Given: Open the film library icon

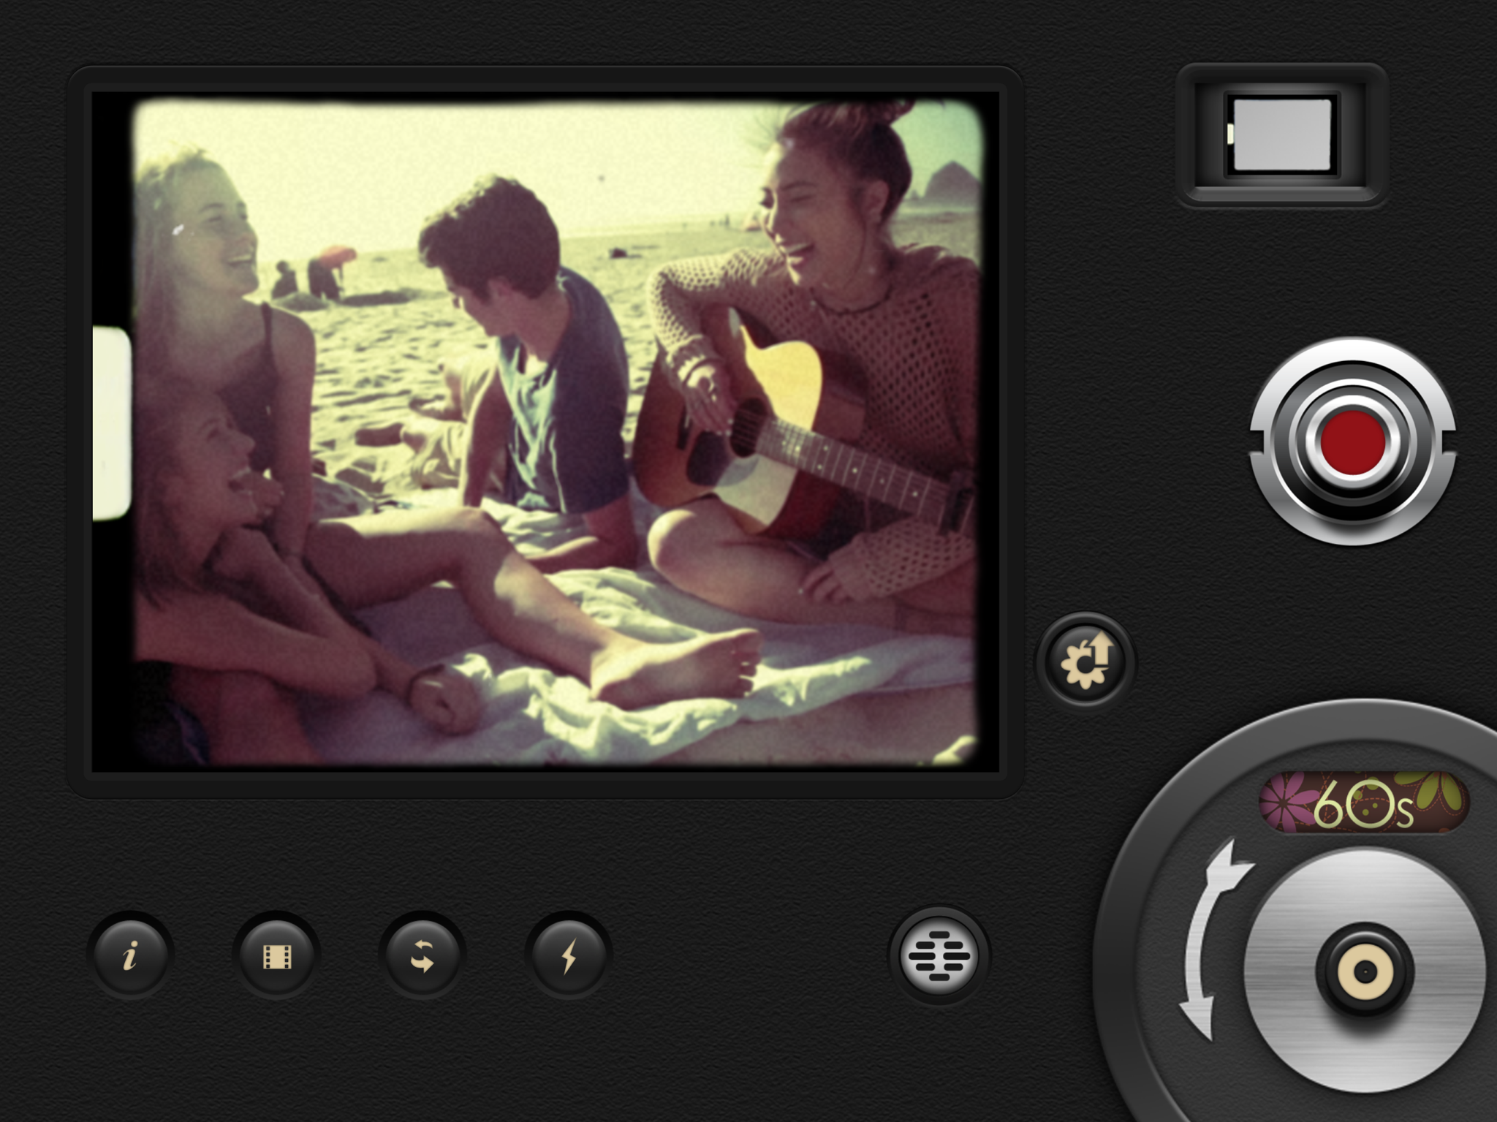Looking at the screenshot, I should (277, 955).
